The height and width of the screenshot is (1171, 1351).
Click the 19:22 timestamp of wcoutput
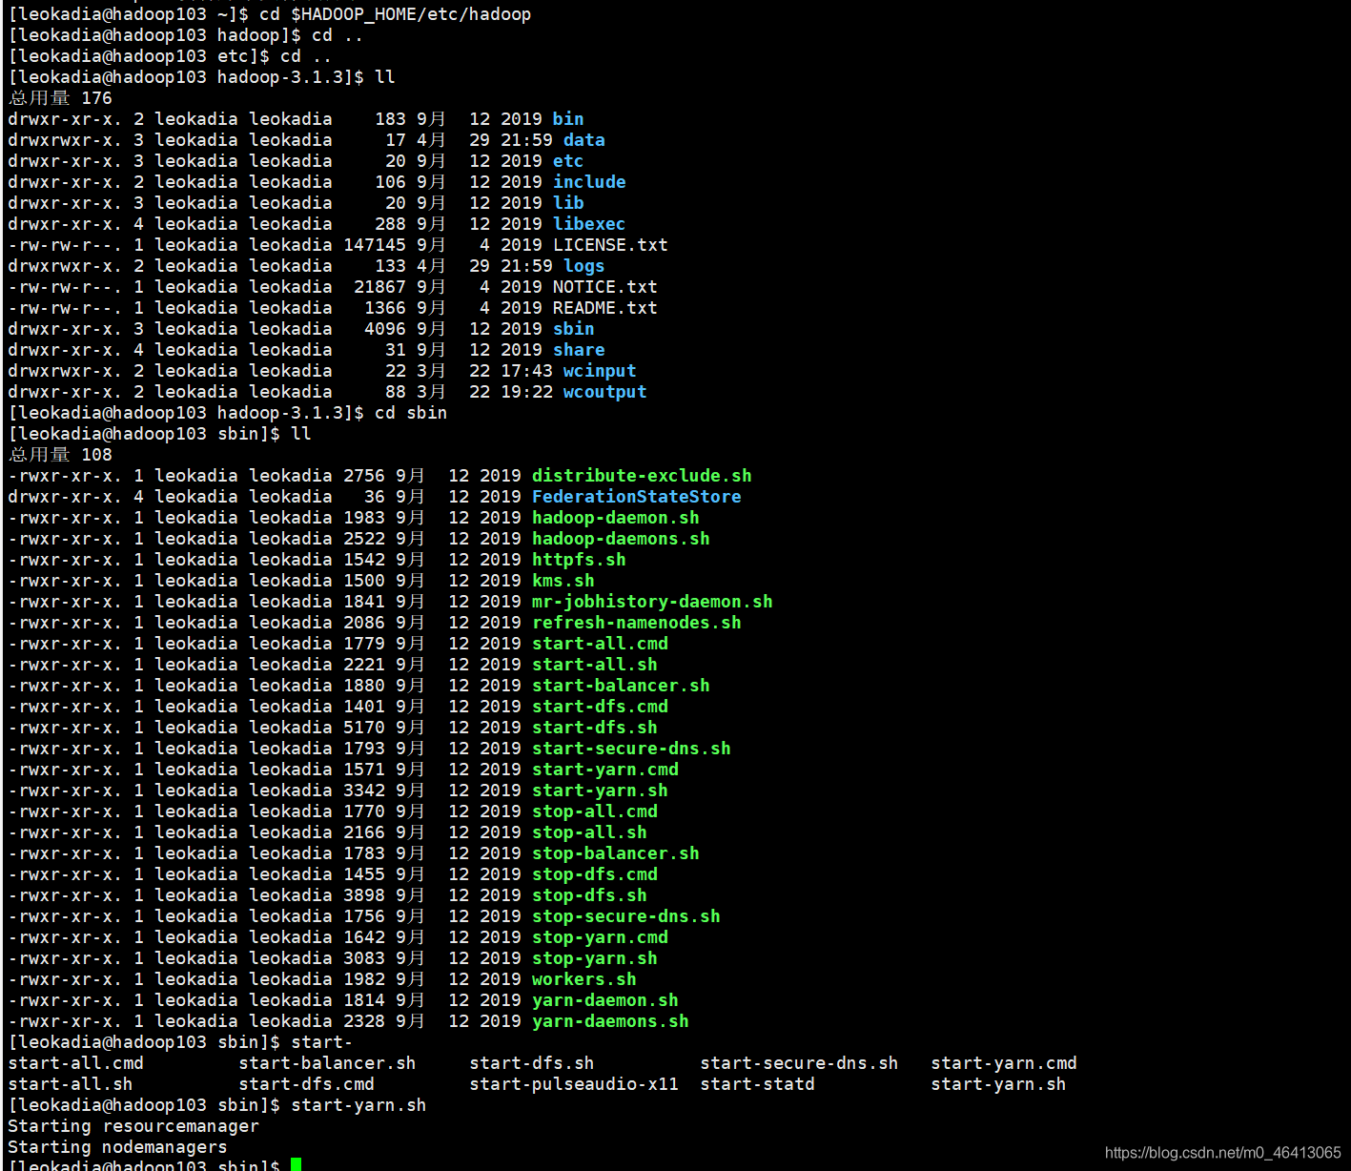click(x=526, y=392)
